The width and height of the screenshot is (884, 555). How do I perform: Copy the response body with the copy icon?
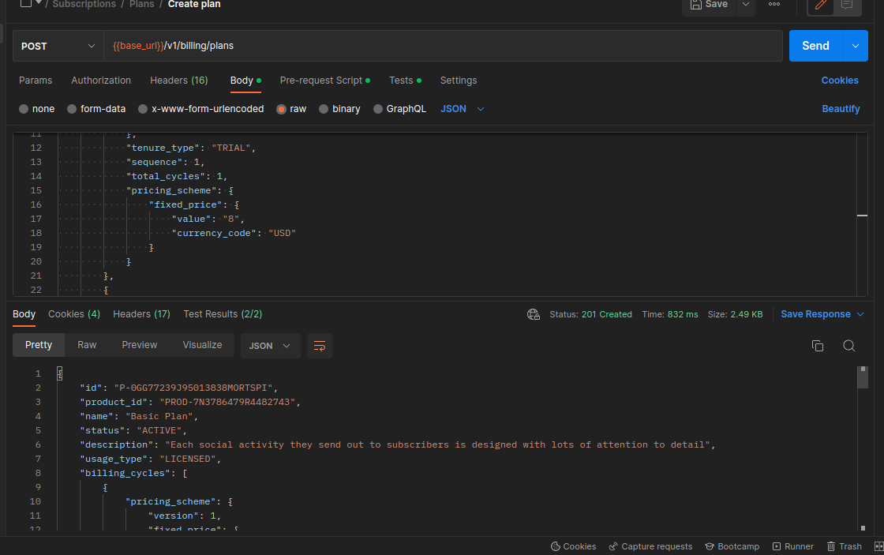[x=818, y=346]
